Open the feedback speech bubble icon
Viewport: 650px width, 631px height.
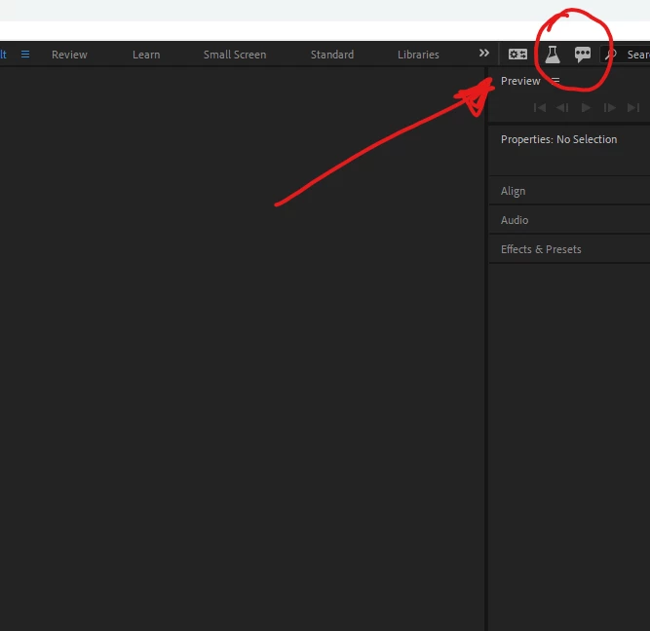coord(583,55)
